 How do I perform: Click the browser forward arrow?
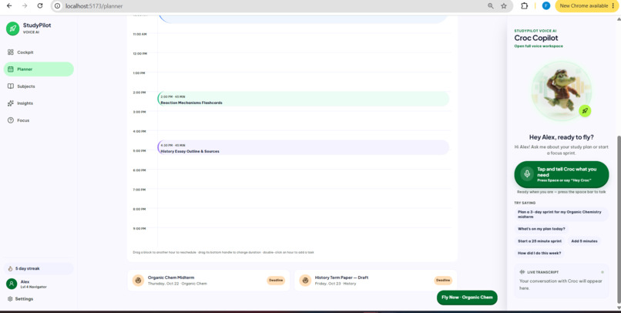[x=25, y=6]
